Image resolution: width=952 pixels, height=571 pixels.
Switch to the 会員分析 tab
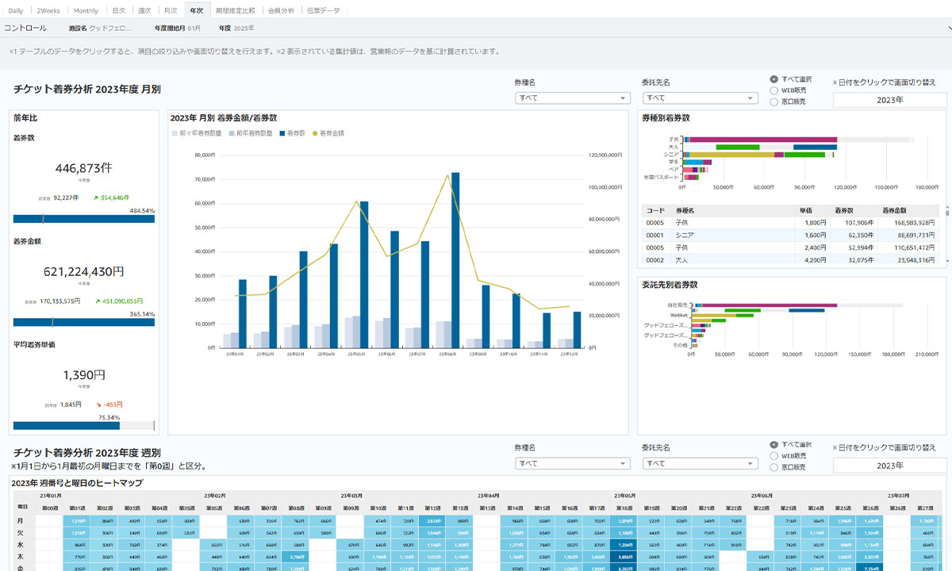[281, 10]
